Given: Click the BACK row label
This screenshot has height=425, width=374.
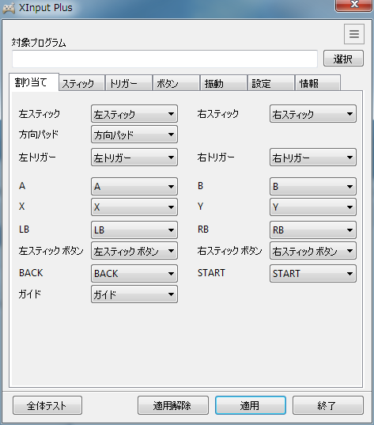Looking at the screenshot, I should (x=31, y=273).
